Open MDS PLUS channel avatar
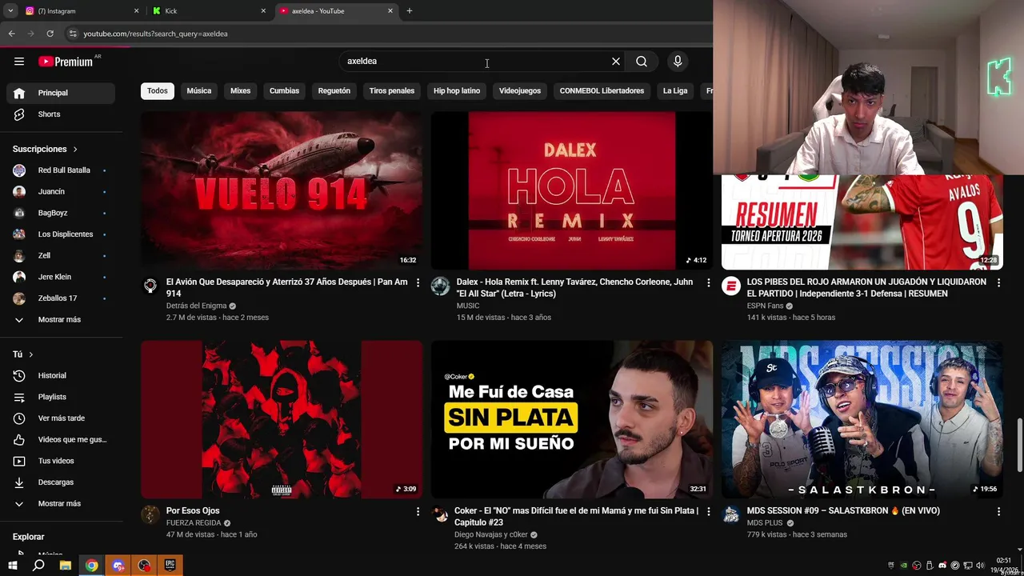 [731, 515]
